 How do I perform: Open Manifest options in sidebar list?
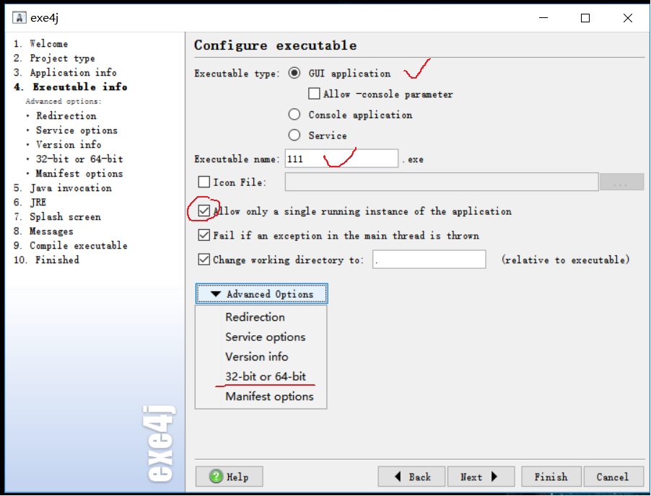79,173
